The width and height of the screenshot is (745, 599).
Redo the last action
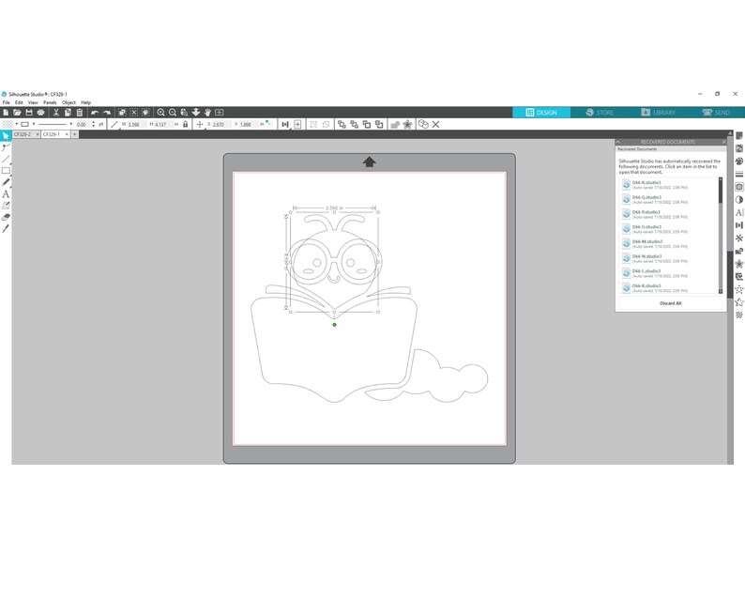pos(107,112)
